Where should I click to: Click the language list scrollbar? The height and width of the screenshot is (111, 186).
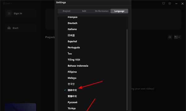[x=127, y=70]
